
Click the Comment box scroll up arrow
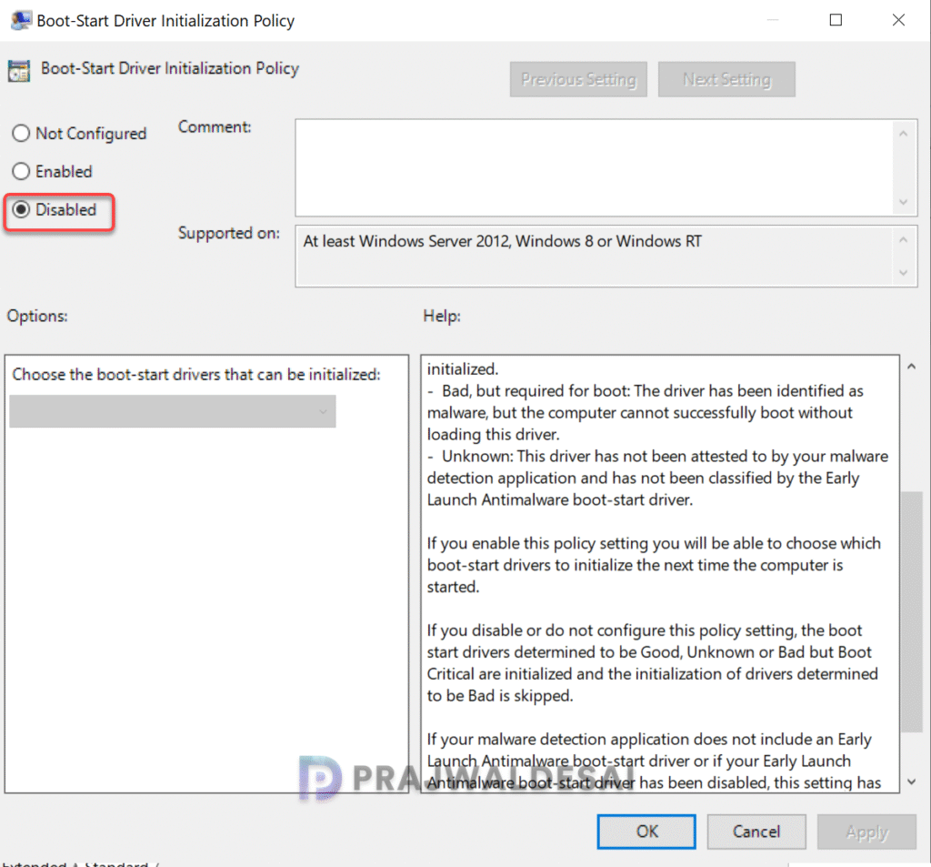pos(903,134)
